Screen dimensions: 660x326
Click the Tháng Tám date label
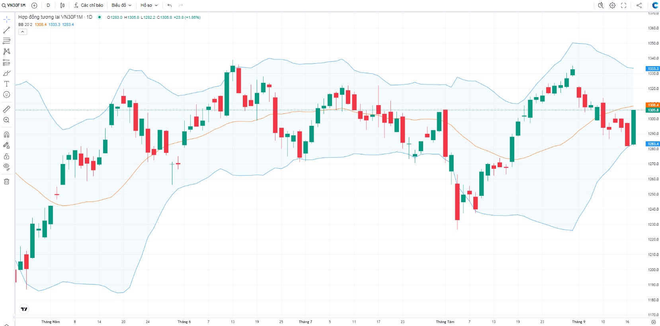click(445, 322)
